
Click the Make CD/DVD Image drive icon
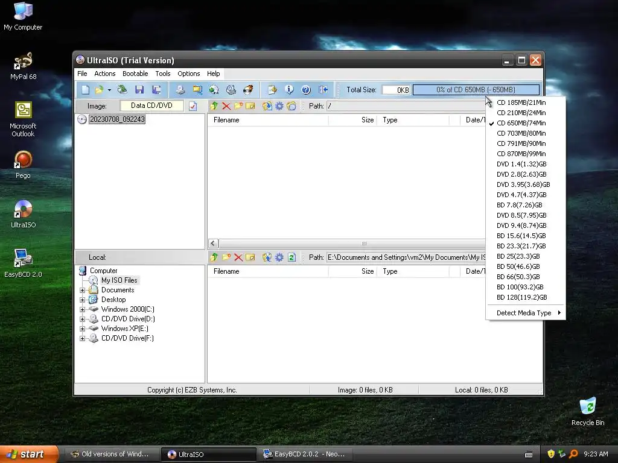180,90
